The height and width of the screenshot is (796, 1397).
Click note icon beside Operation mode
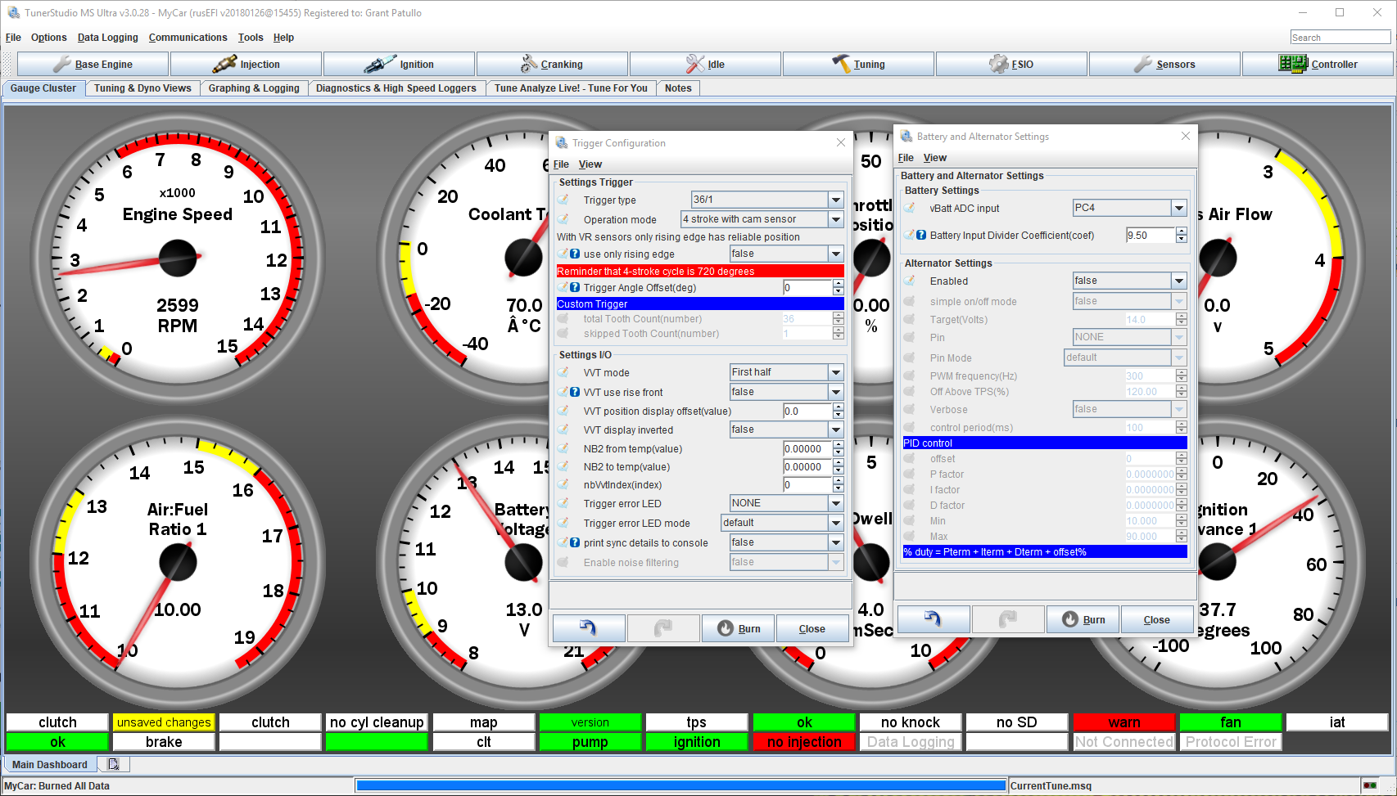pos(563,219)
